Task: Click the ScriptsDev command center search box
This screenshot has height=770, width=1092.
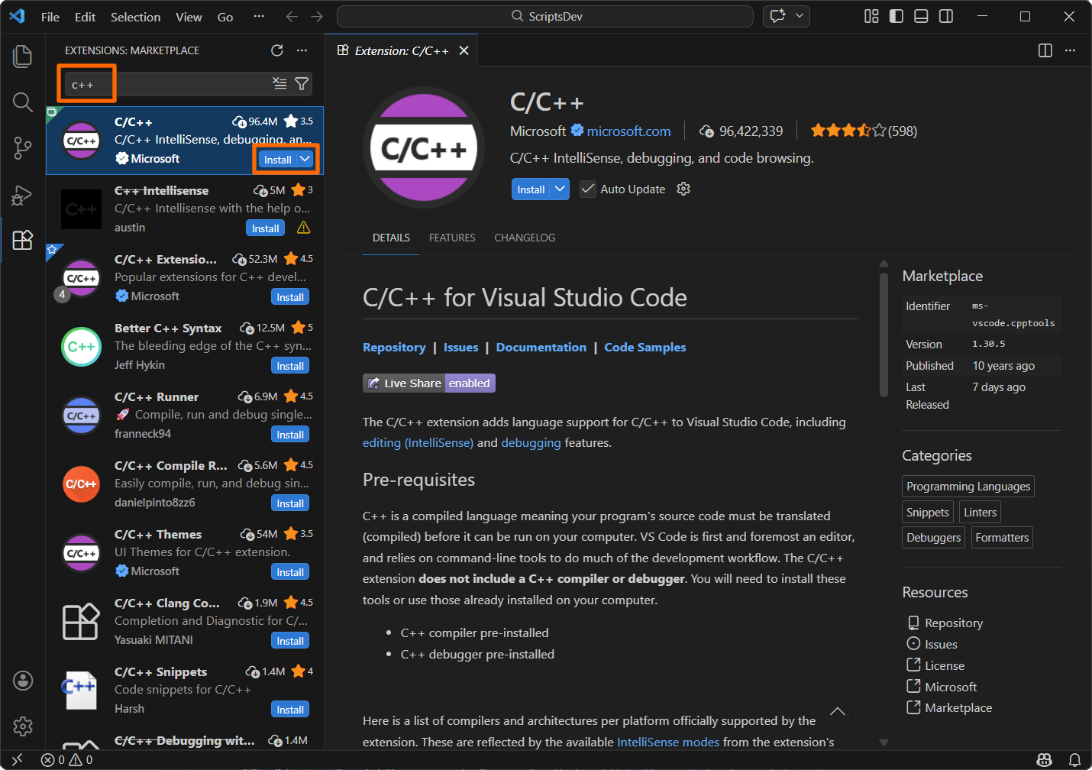Action: (x=545, y=16)
